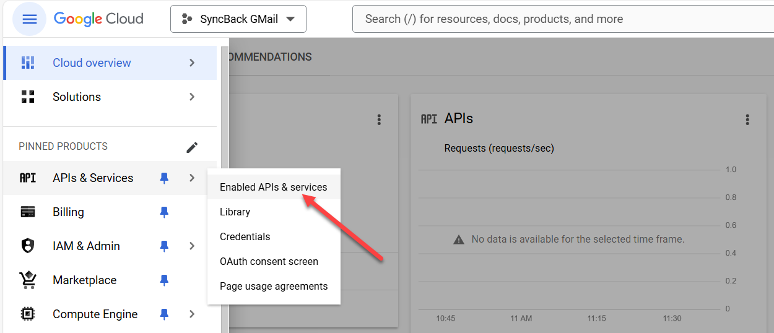This screenshot has height=333, width=774.
Task: Unpin Billing from pinned products
Action: (164, 212)
